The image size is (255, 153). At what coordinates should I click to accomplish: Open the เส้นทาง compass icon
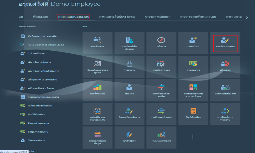point(161,40)
